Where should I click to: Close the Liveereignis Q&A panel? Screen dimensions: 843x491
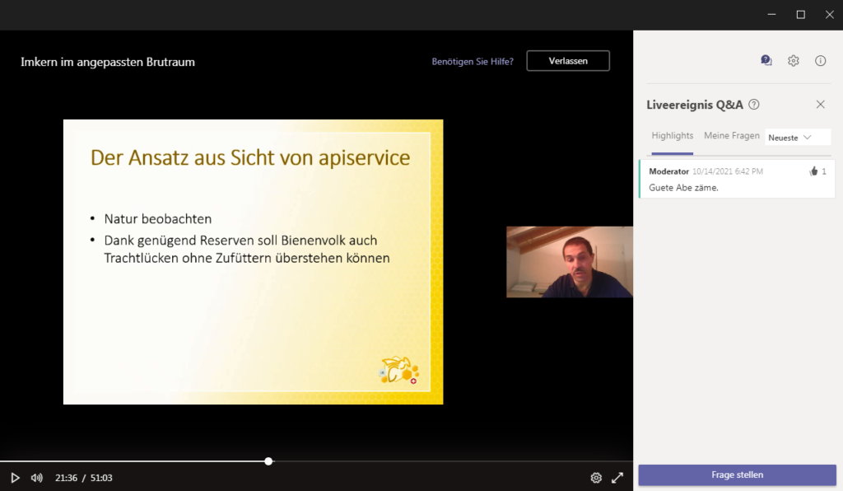click(x=821, y=105)
